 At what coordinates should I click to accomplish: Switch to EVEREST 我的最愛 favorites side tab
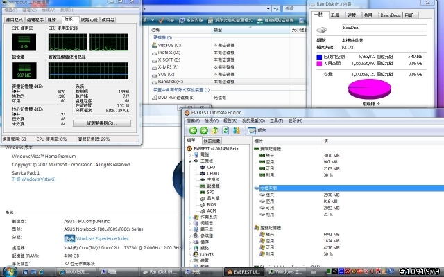coord(212,141)
